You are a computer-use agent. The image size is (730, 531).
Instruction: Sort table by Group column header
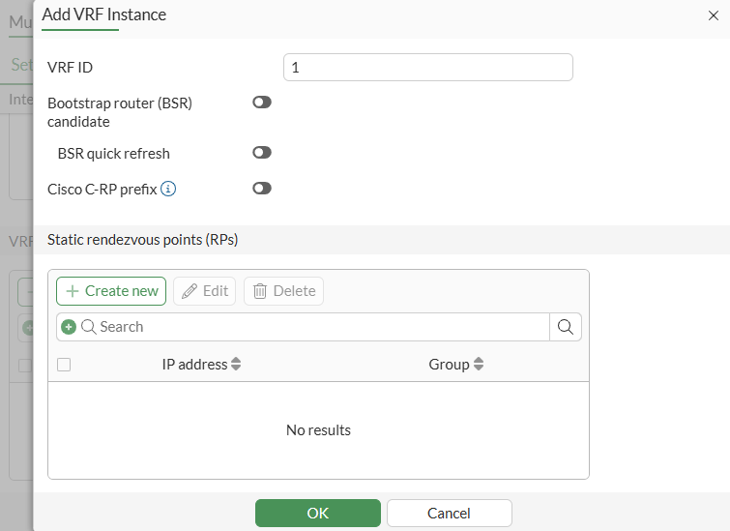(x=449, y=365)
